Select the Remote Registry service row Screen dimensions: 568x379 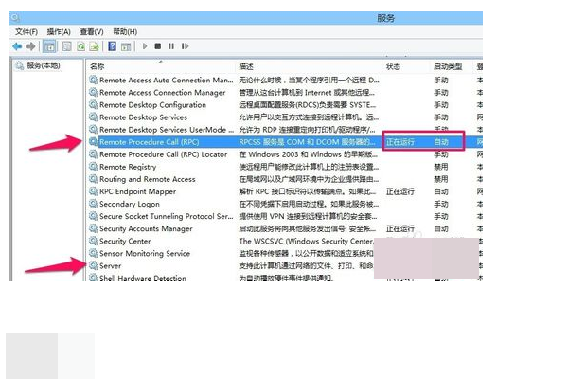tap(128, 167)
